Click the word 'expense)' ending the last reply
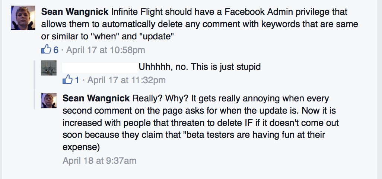This screenshot has width=382, height=179. pos(81,147)
